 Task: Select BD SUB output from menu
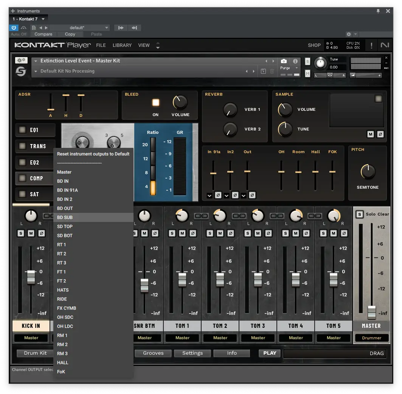93,217
